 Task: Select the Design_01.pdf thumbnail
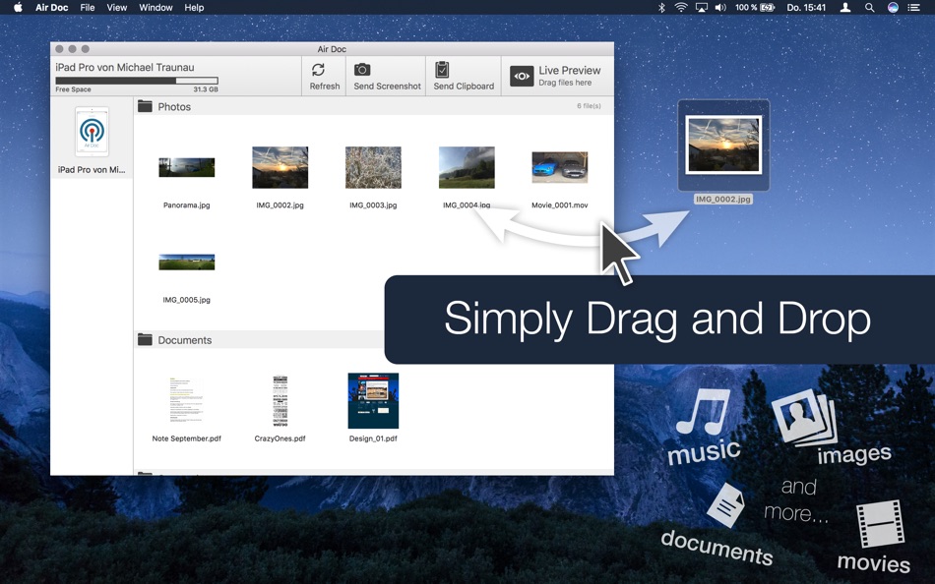[x=373, y=400]
